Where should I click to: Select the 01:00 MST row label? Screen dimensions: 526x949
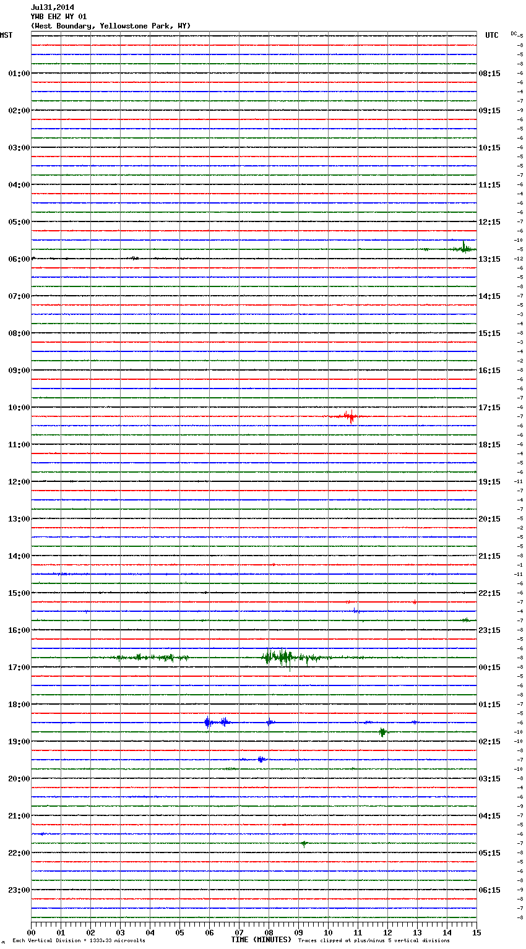pyautogui.click(x=19, y=74)
